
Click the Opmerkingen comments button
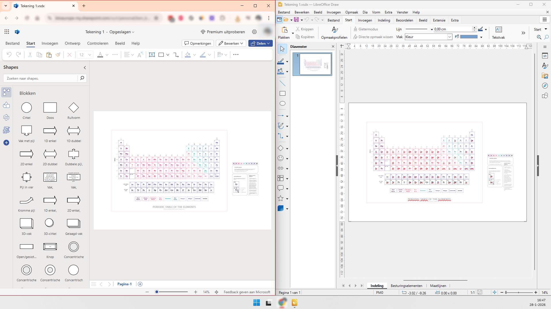198,43
